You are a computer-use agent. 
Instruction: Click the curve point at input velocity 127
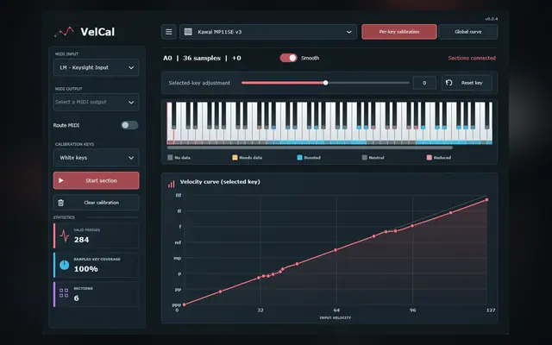tap(486, 199)
